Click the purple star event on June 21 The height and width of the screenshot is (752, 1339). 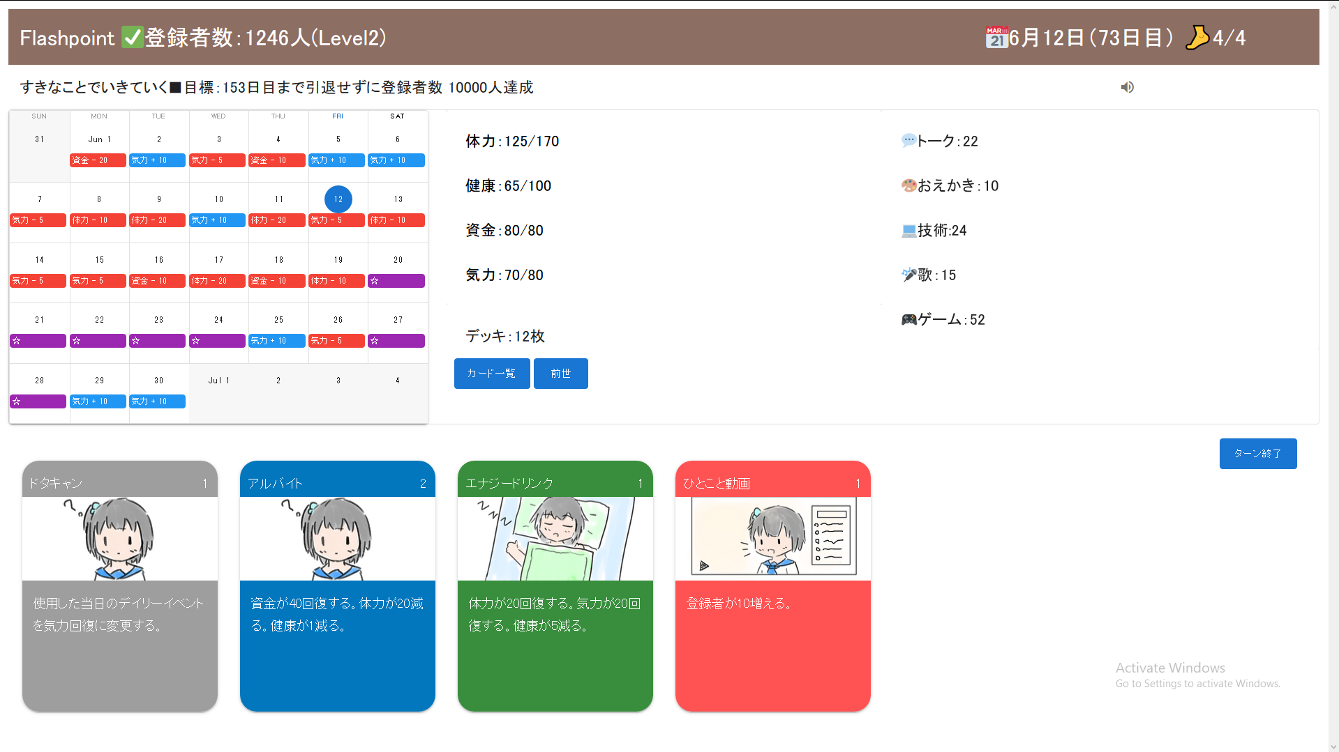pyautogui.click(x=38, y=341)
